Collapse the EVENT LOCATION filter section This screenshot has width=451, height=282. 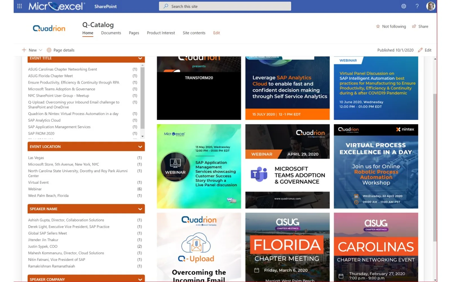(x=140, y=147)
